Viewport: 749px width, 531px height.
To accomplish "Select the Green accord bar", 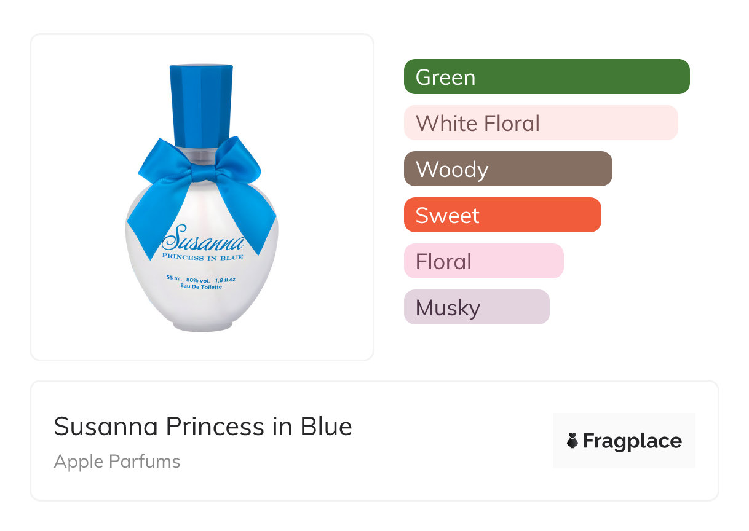I will pos(546,77).
